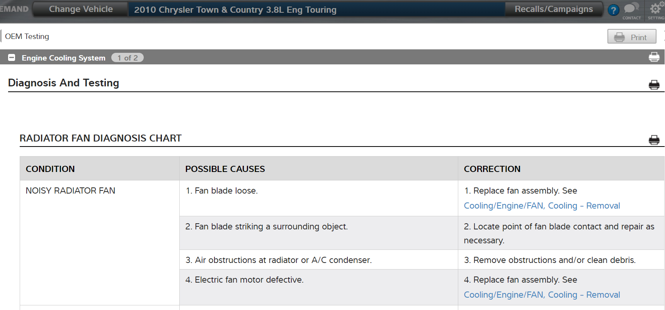The width and height of the screenshot is (665, 310).
Task: Open the fan removal link for defective fan motor
Action: coord(542,295)
